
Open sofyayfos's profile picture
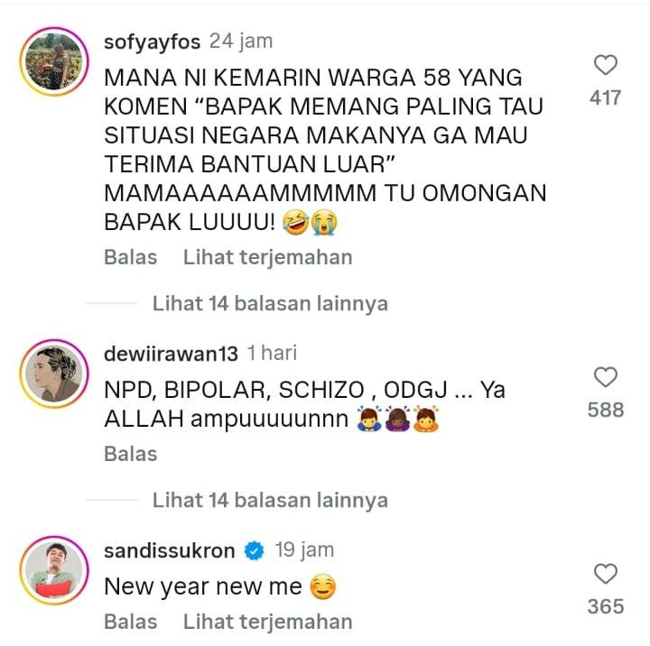point(54,61)
